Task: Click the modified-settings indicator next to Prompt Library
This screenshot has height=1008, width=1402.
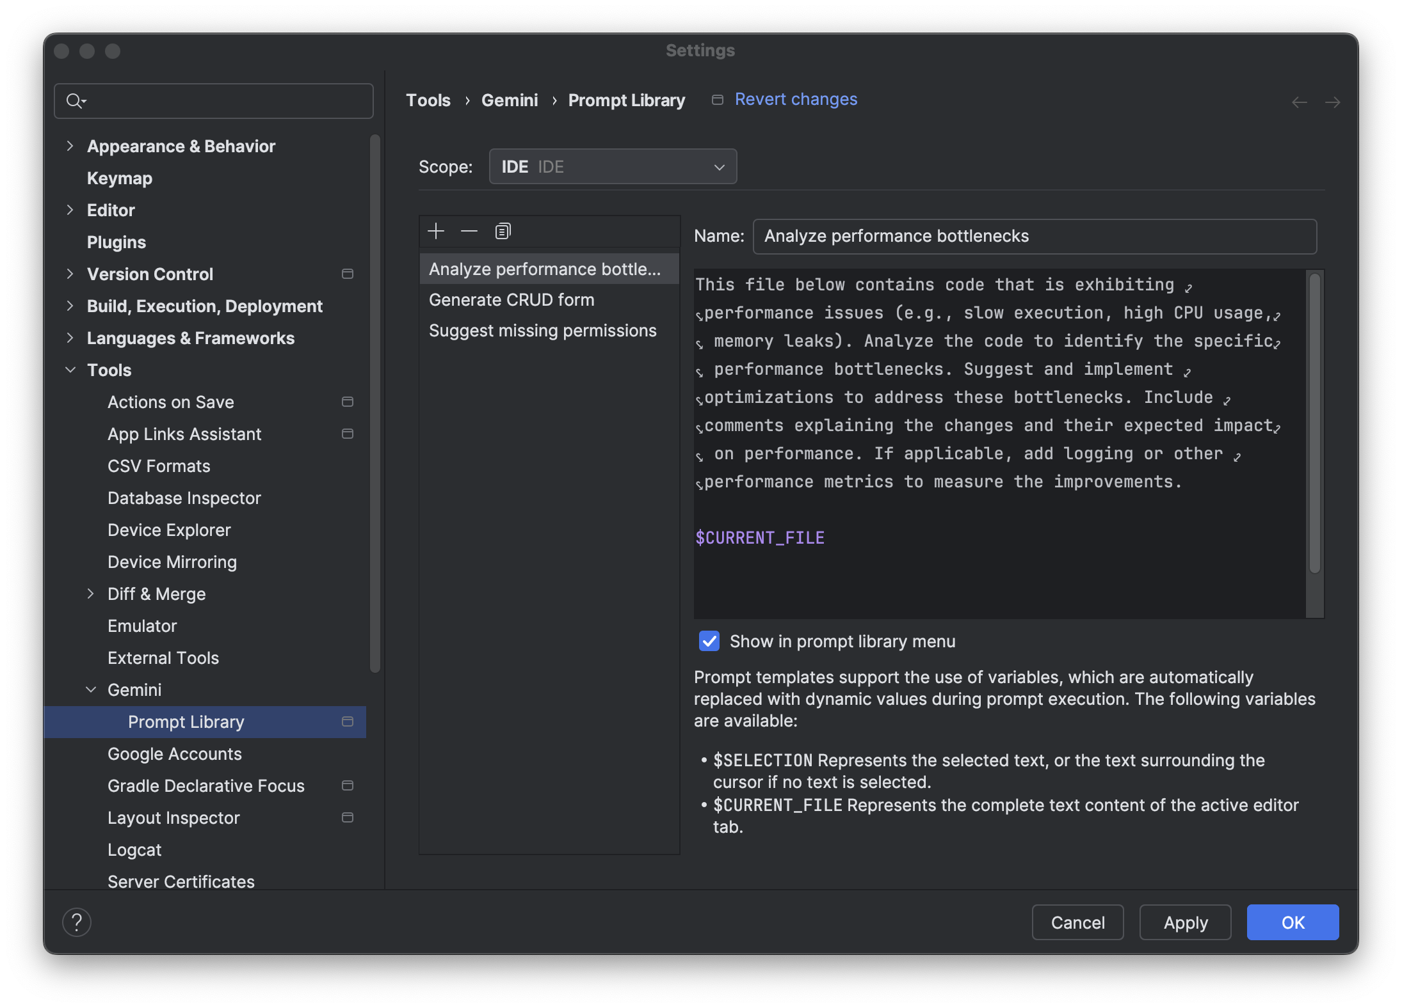Action: pos(348,721)
